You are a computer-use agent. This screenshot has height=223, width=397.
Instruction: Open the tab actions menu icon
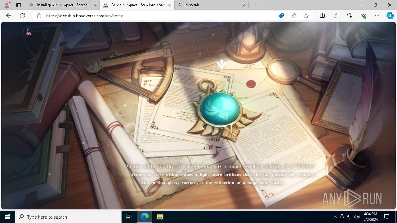[19, 5]
